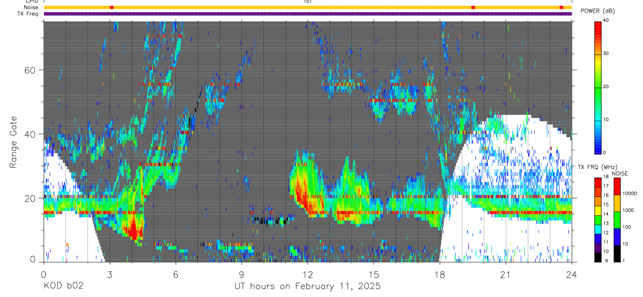Viewport: 643px width, 297px height.
Task: Click the 'KOD b02' radar label
Action: 63,286
